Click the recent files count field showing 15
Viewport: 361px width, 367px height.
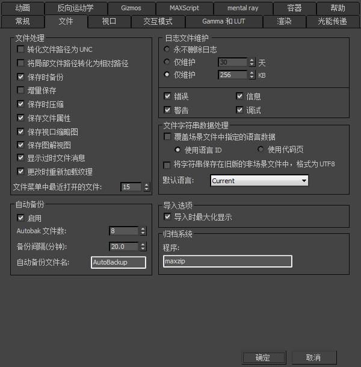131,187
